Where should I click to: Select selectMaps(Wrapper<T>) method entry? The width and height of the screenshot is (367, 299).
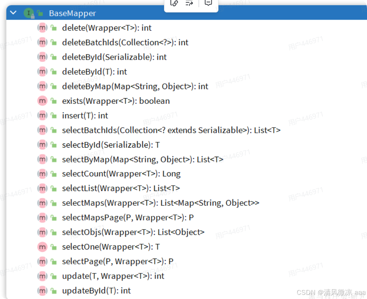[x=161, y=203]
